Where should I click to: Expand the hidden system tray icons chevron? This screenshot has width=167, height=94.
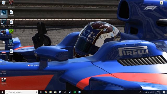tap(144, 92)
